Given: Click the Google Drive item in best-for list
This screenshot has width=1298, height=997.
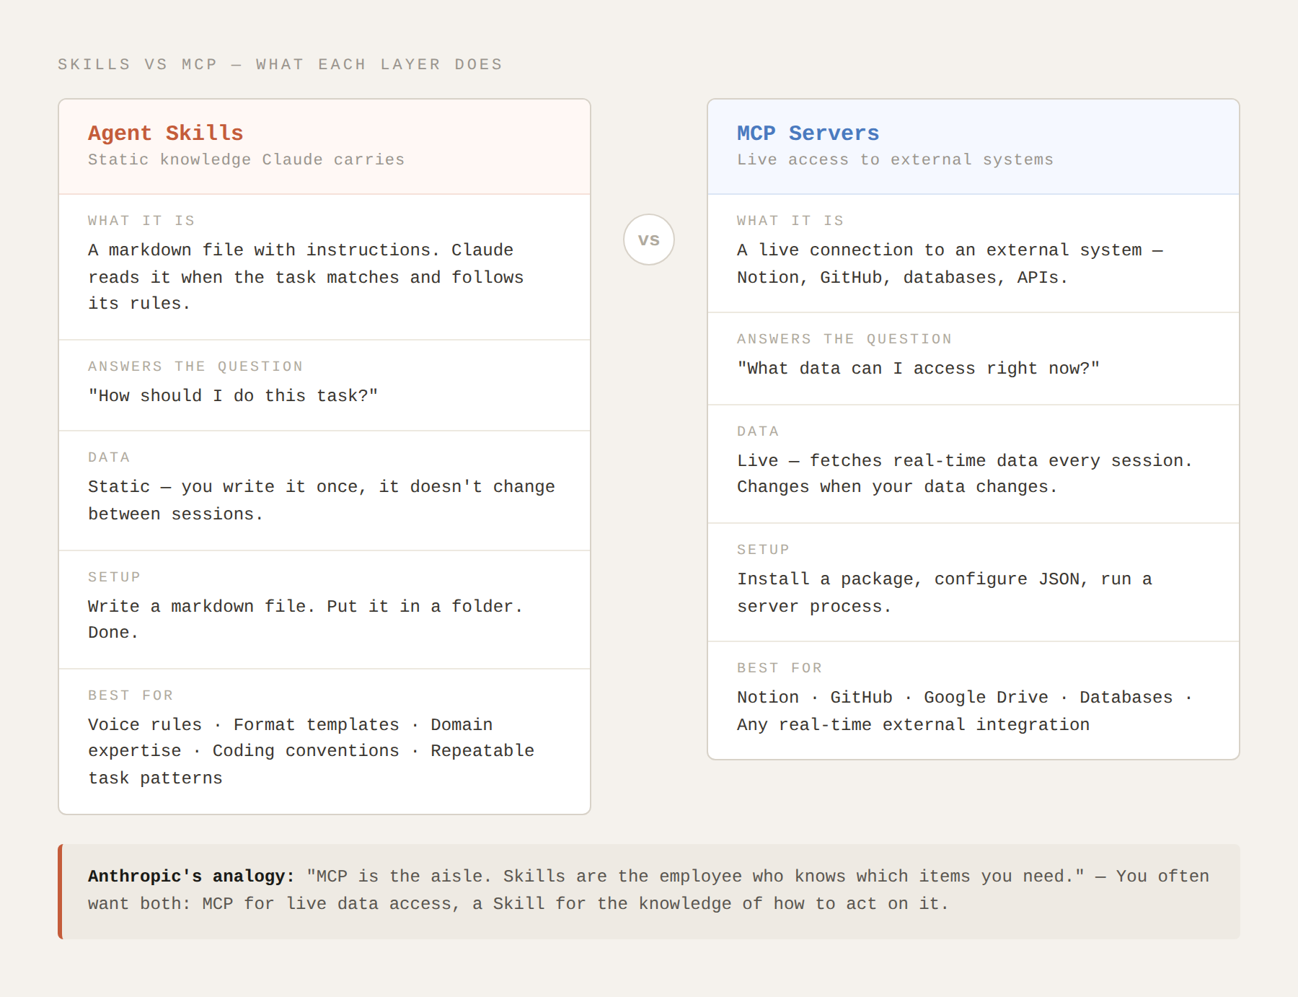Looking at the screenshot, I should click(x=984, y=697).
